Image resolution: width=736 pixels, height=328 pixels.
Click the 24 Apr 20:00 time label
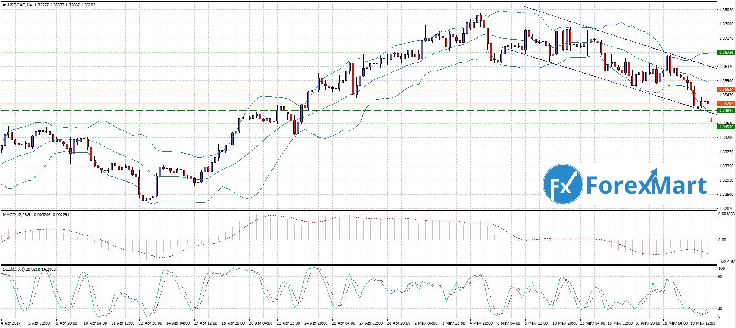click(x=316, y=323)
